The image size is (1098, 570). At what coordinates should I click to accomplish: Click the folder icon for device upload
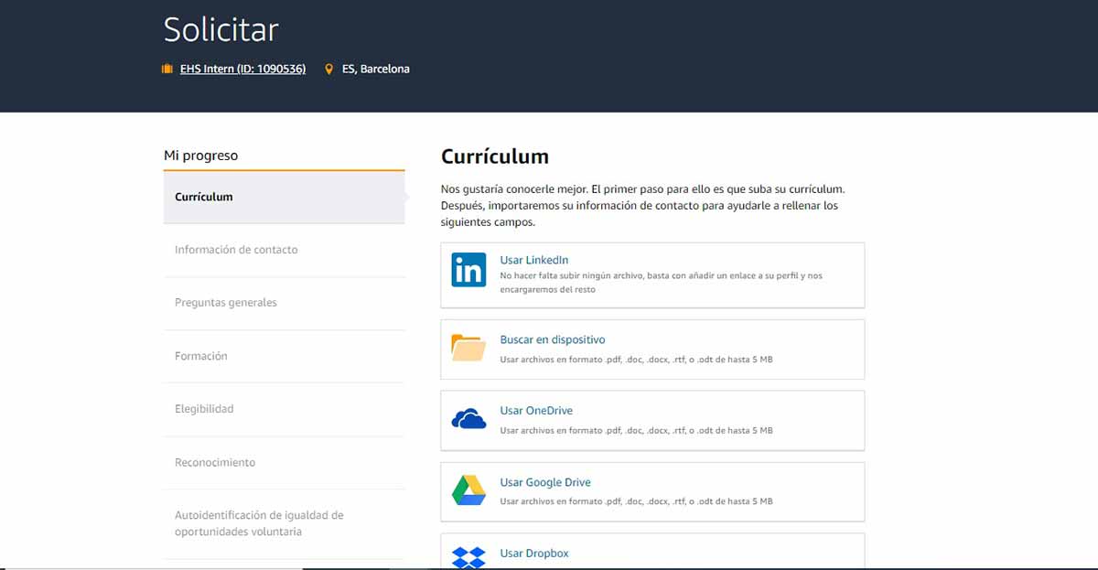click(468, 349)
